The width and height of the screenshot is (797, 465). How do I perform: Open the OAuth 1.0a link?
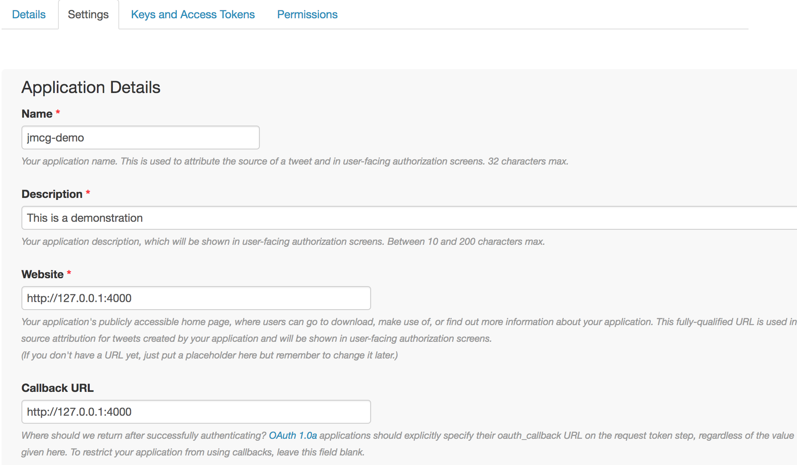point(293,436)
